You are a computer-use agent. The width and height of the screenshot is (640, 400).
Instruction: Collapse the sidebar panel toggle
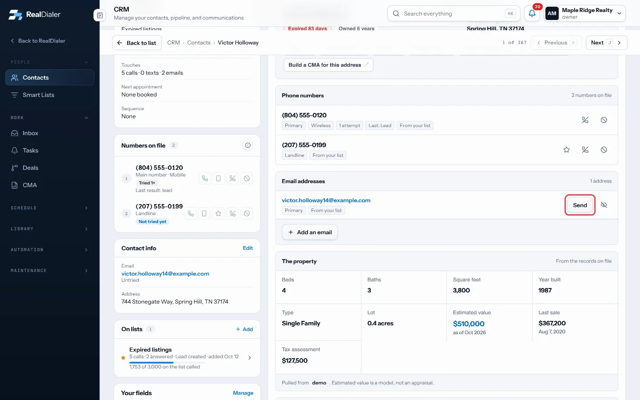[100, 16]
